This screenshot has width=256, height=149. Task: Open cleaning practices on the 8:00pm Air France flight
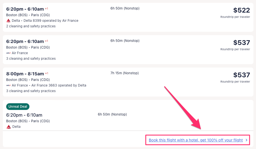point(31,91)
